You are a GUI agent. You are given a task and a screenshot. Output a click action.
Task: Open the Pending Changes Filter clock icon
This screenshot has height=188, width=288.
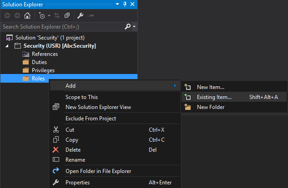42,15
